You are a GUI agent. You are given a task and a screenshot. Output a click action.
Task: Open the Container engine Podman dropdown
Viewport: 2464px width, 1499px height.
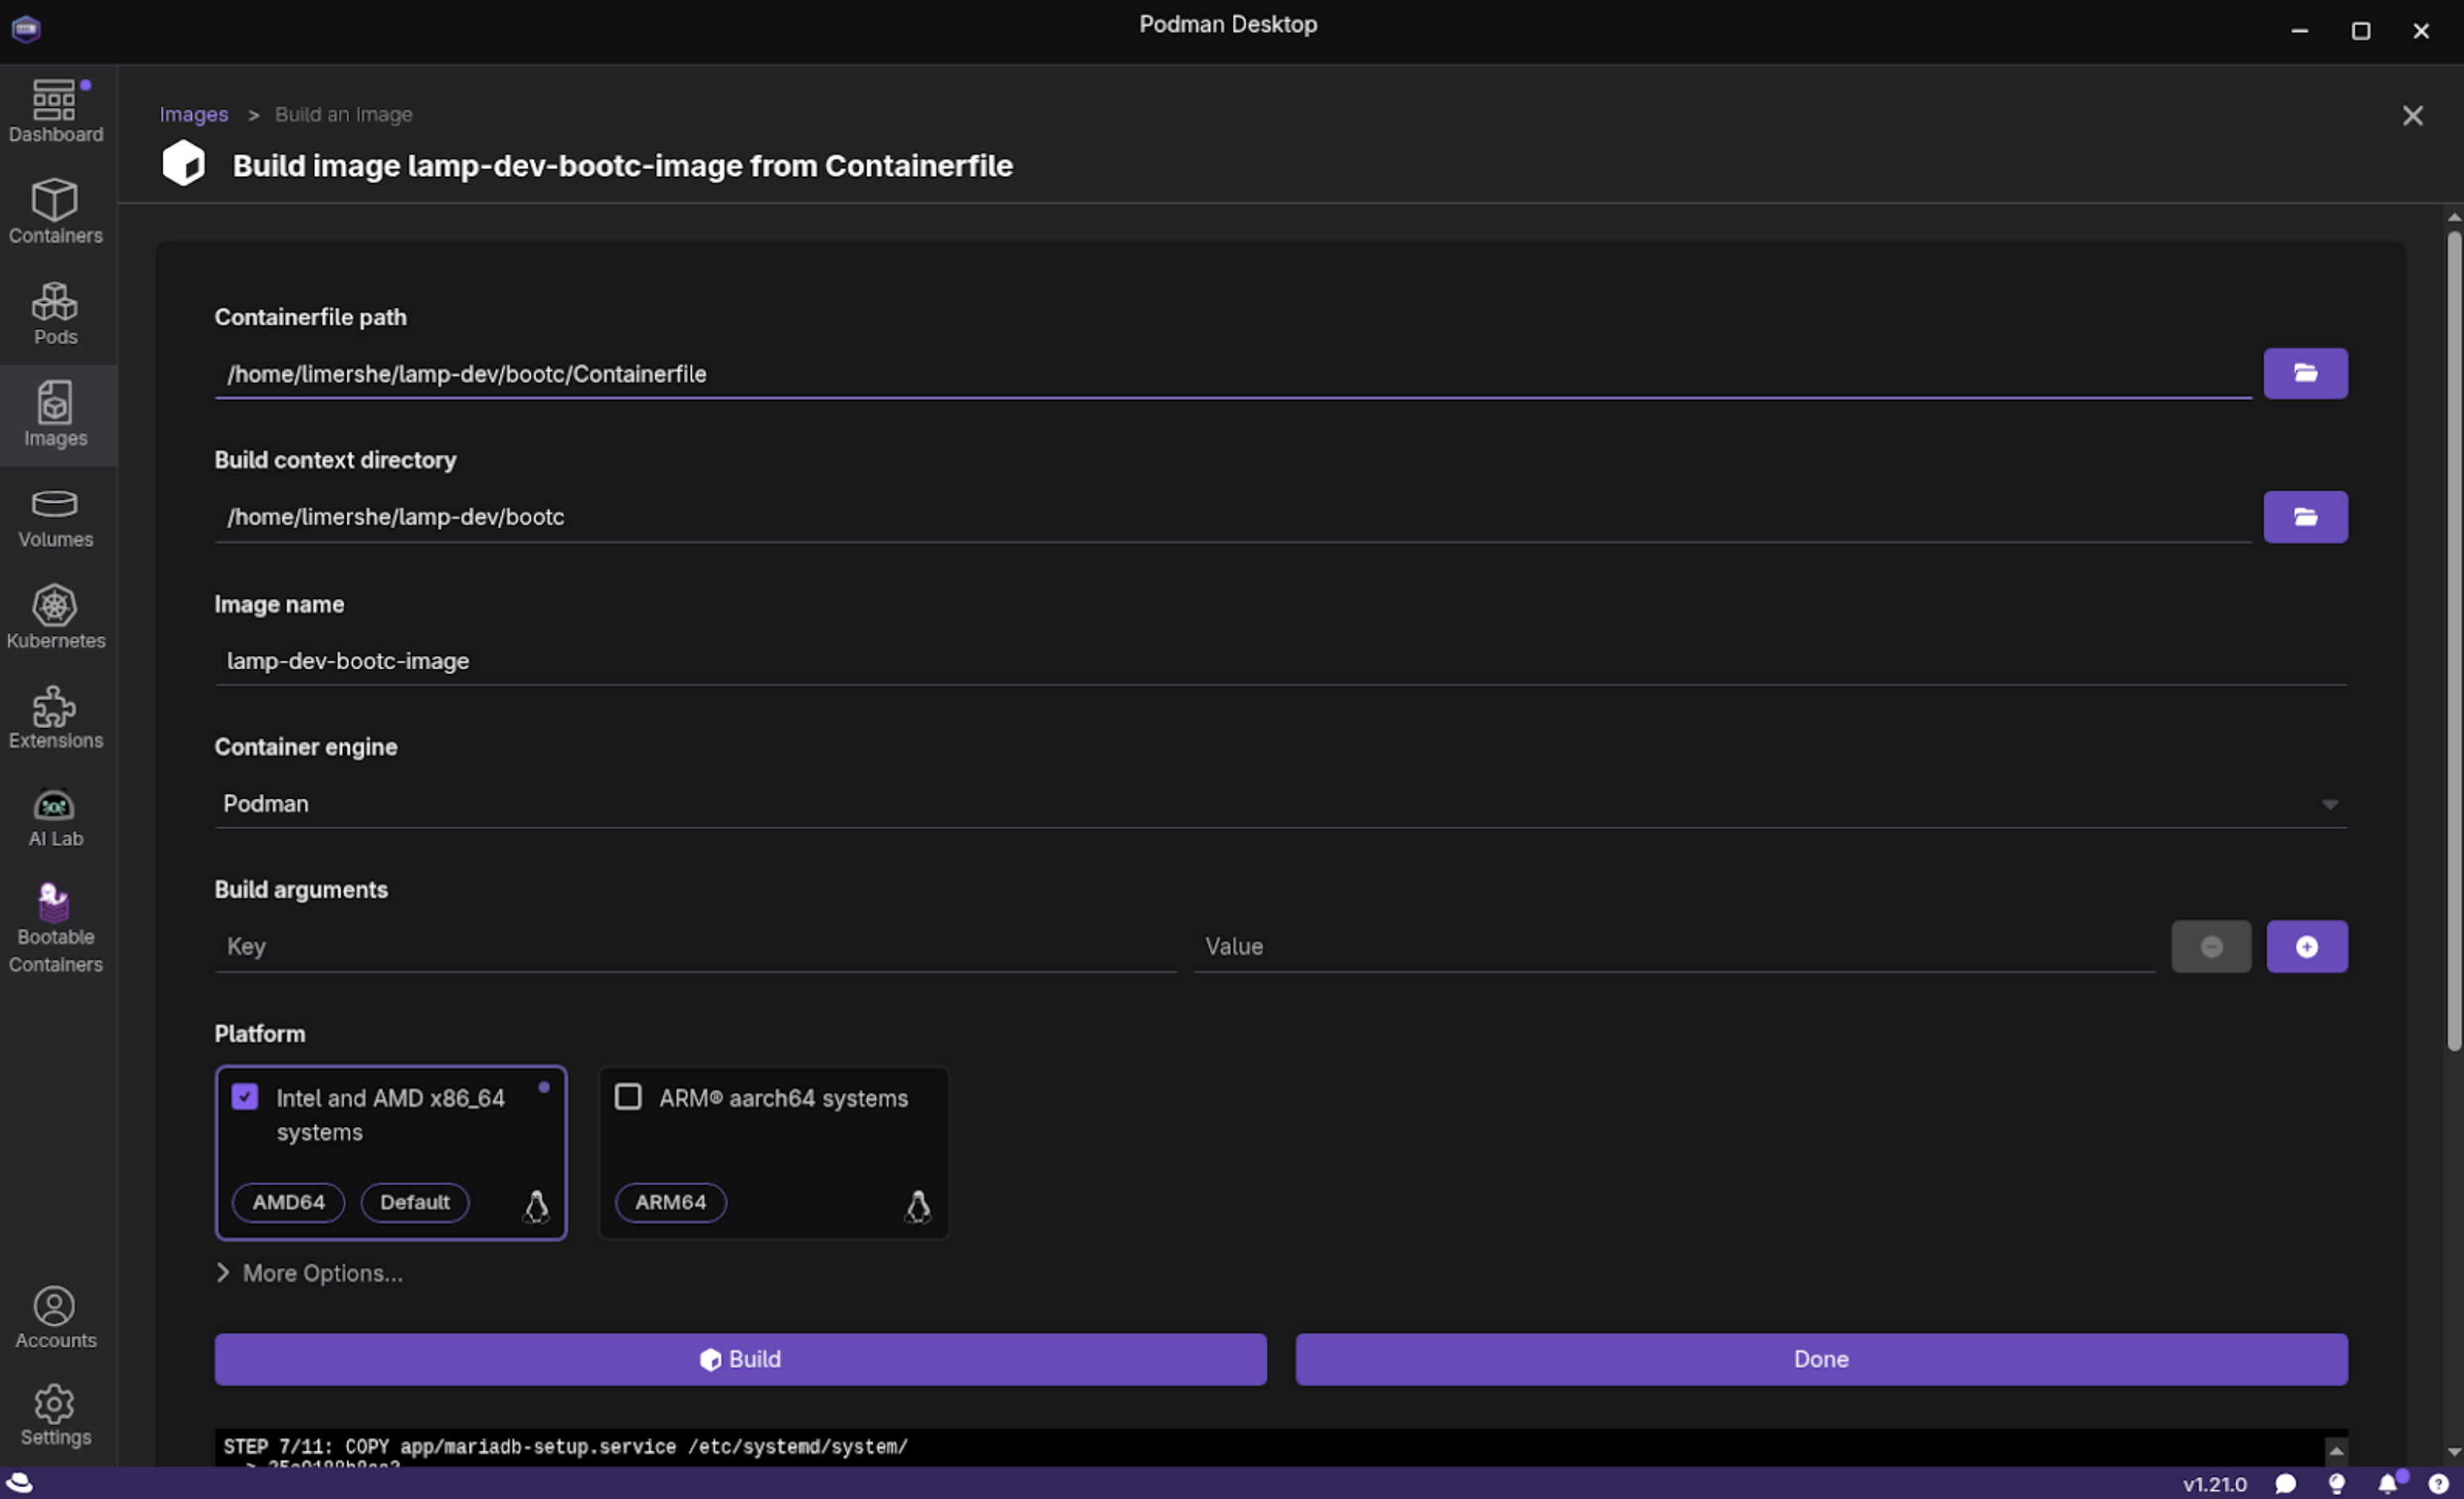1280,804
